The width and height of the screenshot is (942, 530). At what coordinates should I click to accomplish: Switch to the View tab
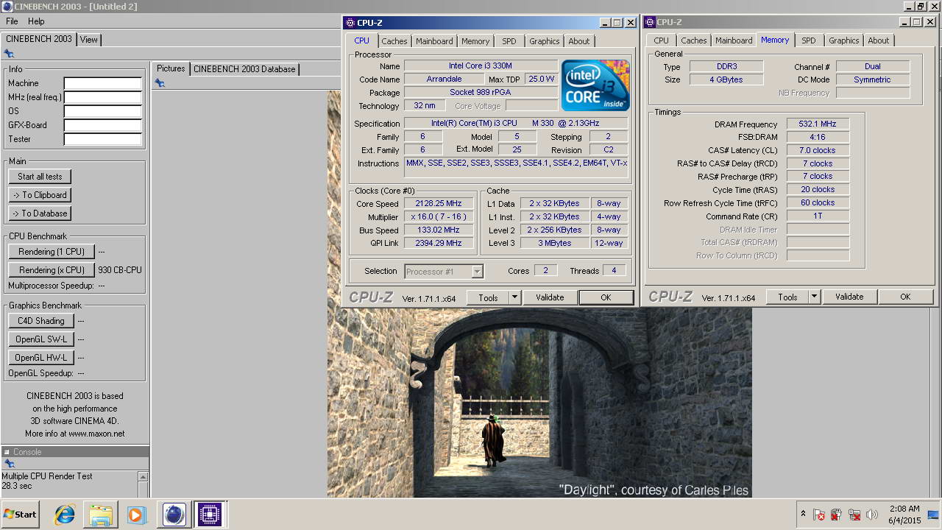click(x=89, y=40)
